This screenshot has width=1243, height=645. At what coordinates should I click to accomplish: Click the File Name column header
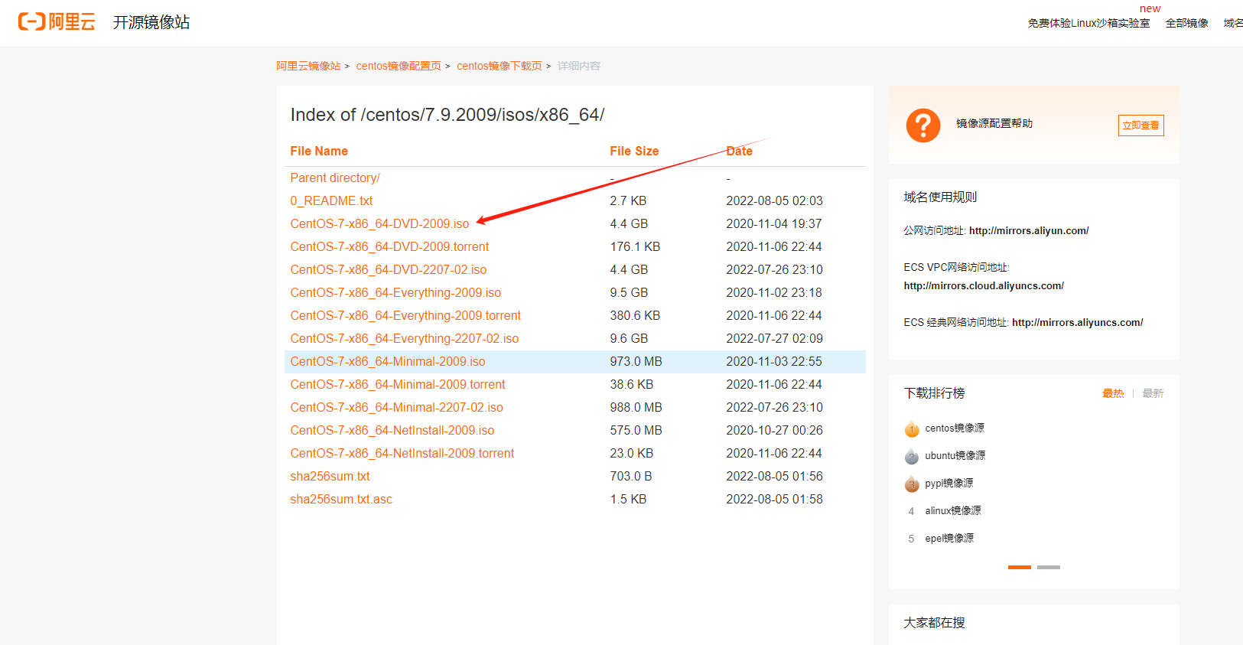pos(319,151)
